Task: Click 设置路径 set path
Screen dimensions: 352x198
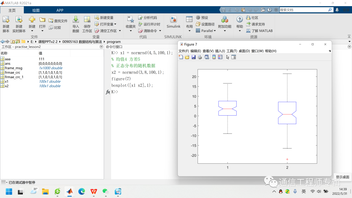Action: click(x=205, y=24)
